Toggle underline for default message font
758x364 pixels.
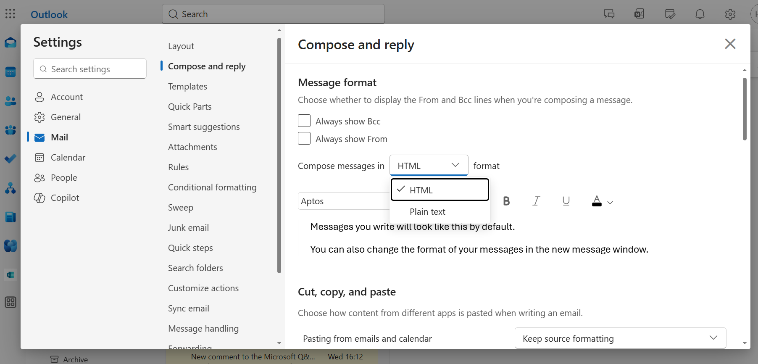(566, 201)
